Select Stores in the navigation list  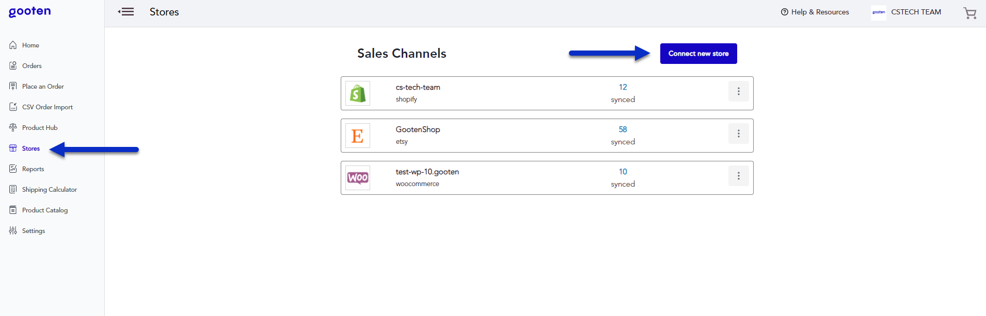point(31,148)
